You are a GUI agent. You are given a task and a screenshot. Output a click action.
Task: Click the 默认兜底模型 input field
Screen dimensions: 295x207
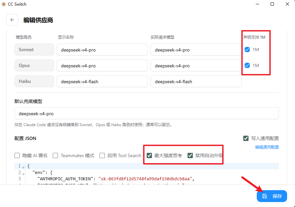coord(147,114)
